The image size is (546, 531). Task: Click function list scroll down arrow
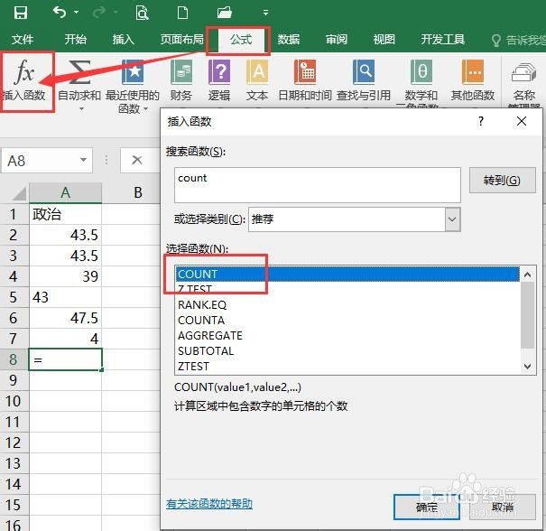(528, 367)
